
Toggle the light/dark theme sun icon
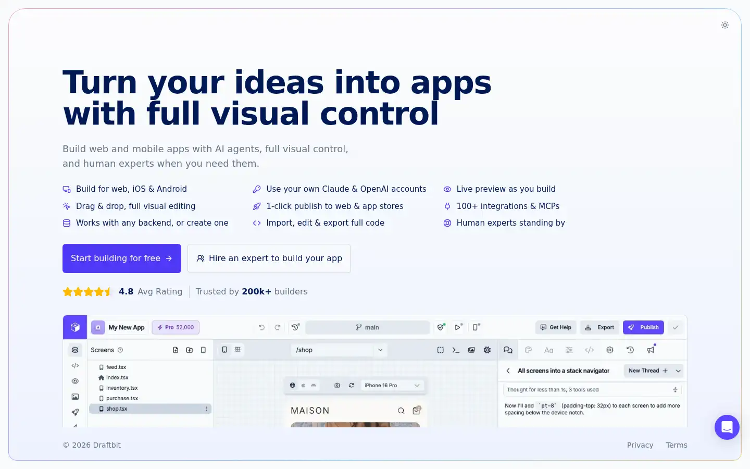pos(724,25)
